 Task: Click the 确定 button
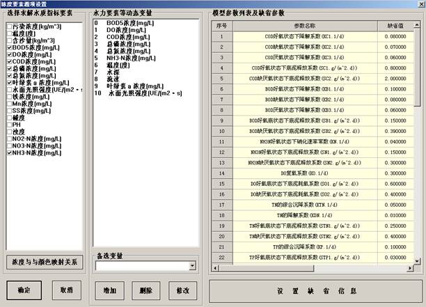[x=24, y=289]
